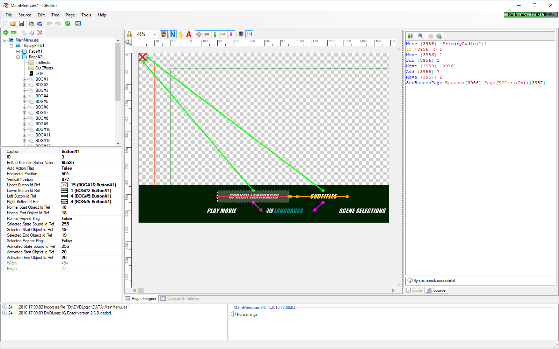This screenshot has width=559, height=349.
Task: Click the red X delete icon
Action: click(40, 32)
